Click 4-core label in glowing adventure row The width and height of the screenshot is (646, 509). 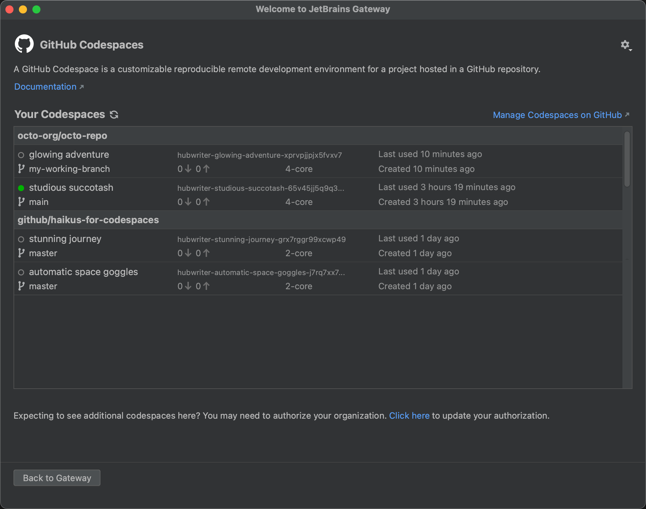coord(299,169)
